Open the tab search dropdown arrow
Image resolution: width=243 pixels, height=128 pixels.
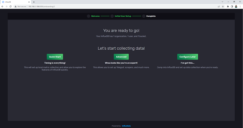click(222, 2)
